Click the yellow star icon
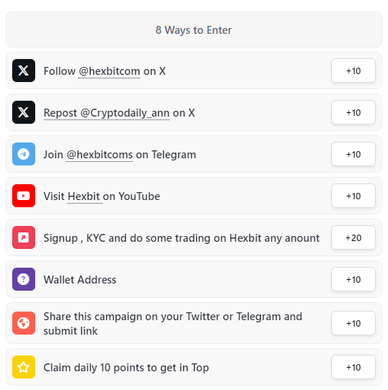 pyautogui.click(x=24, y=367)
